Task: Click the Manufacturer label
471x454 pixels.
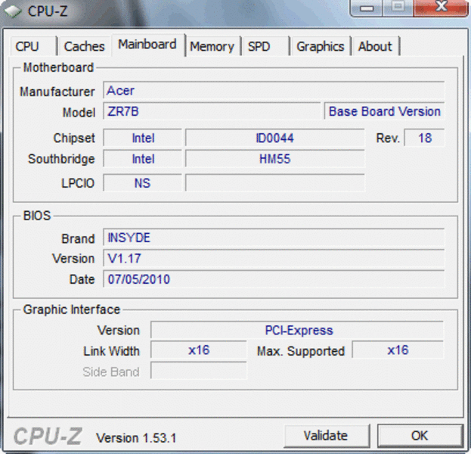Action: pyautogui.click(x=57, y=92)
